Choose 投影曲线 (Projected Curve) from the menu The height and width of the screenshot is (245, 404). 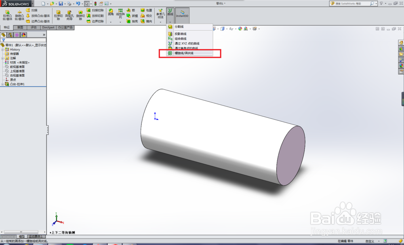[190, 34]
